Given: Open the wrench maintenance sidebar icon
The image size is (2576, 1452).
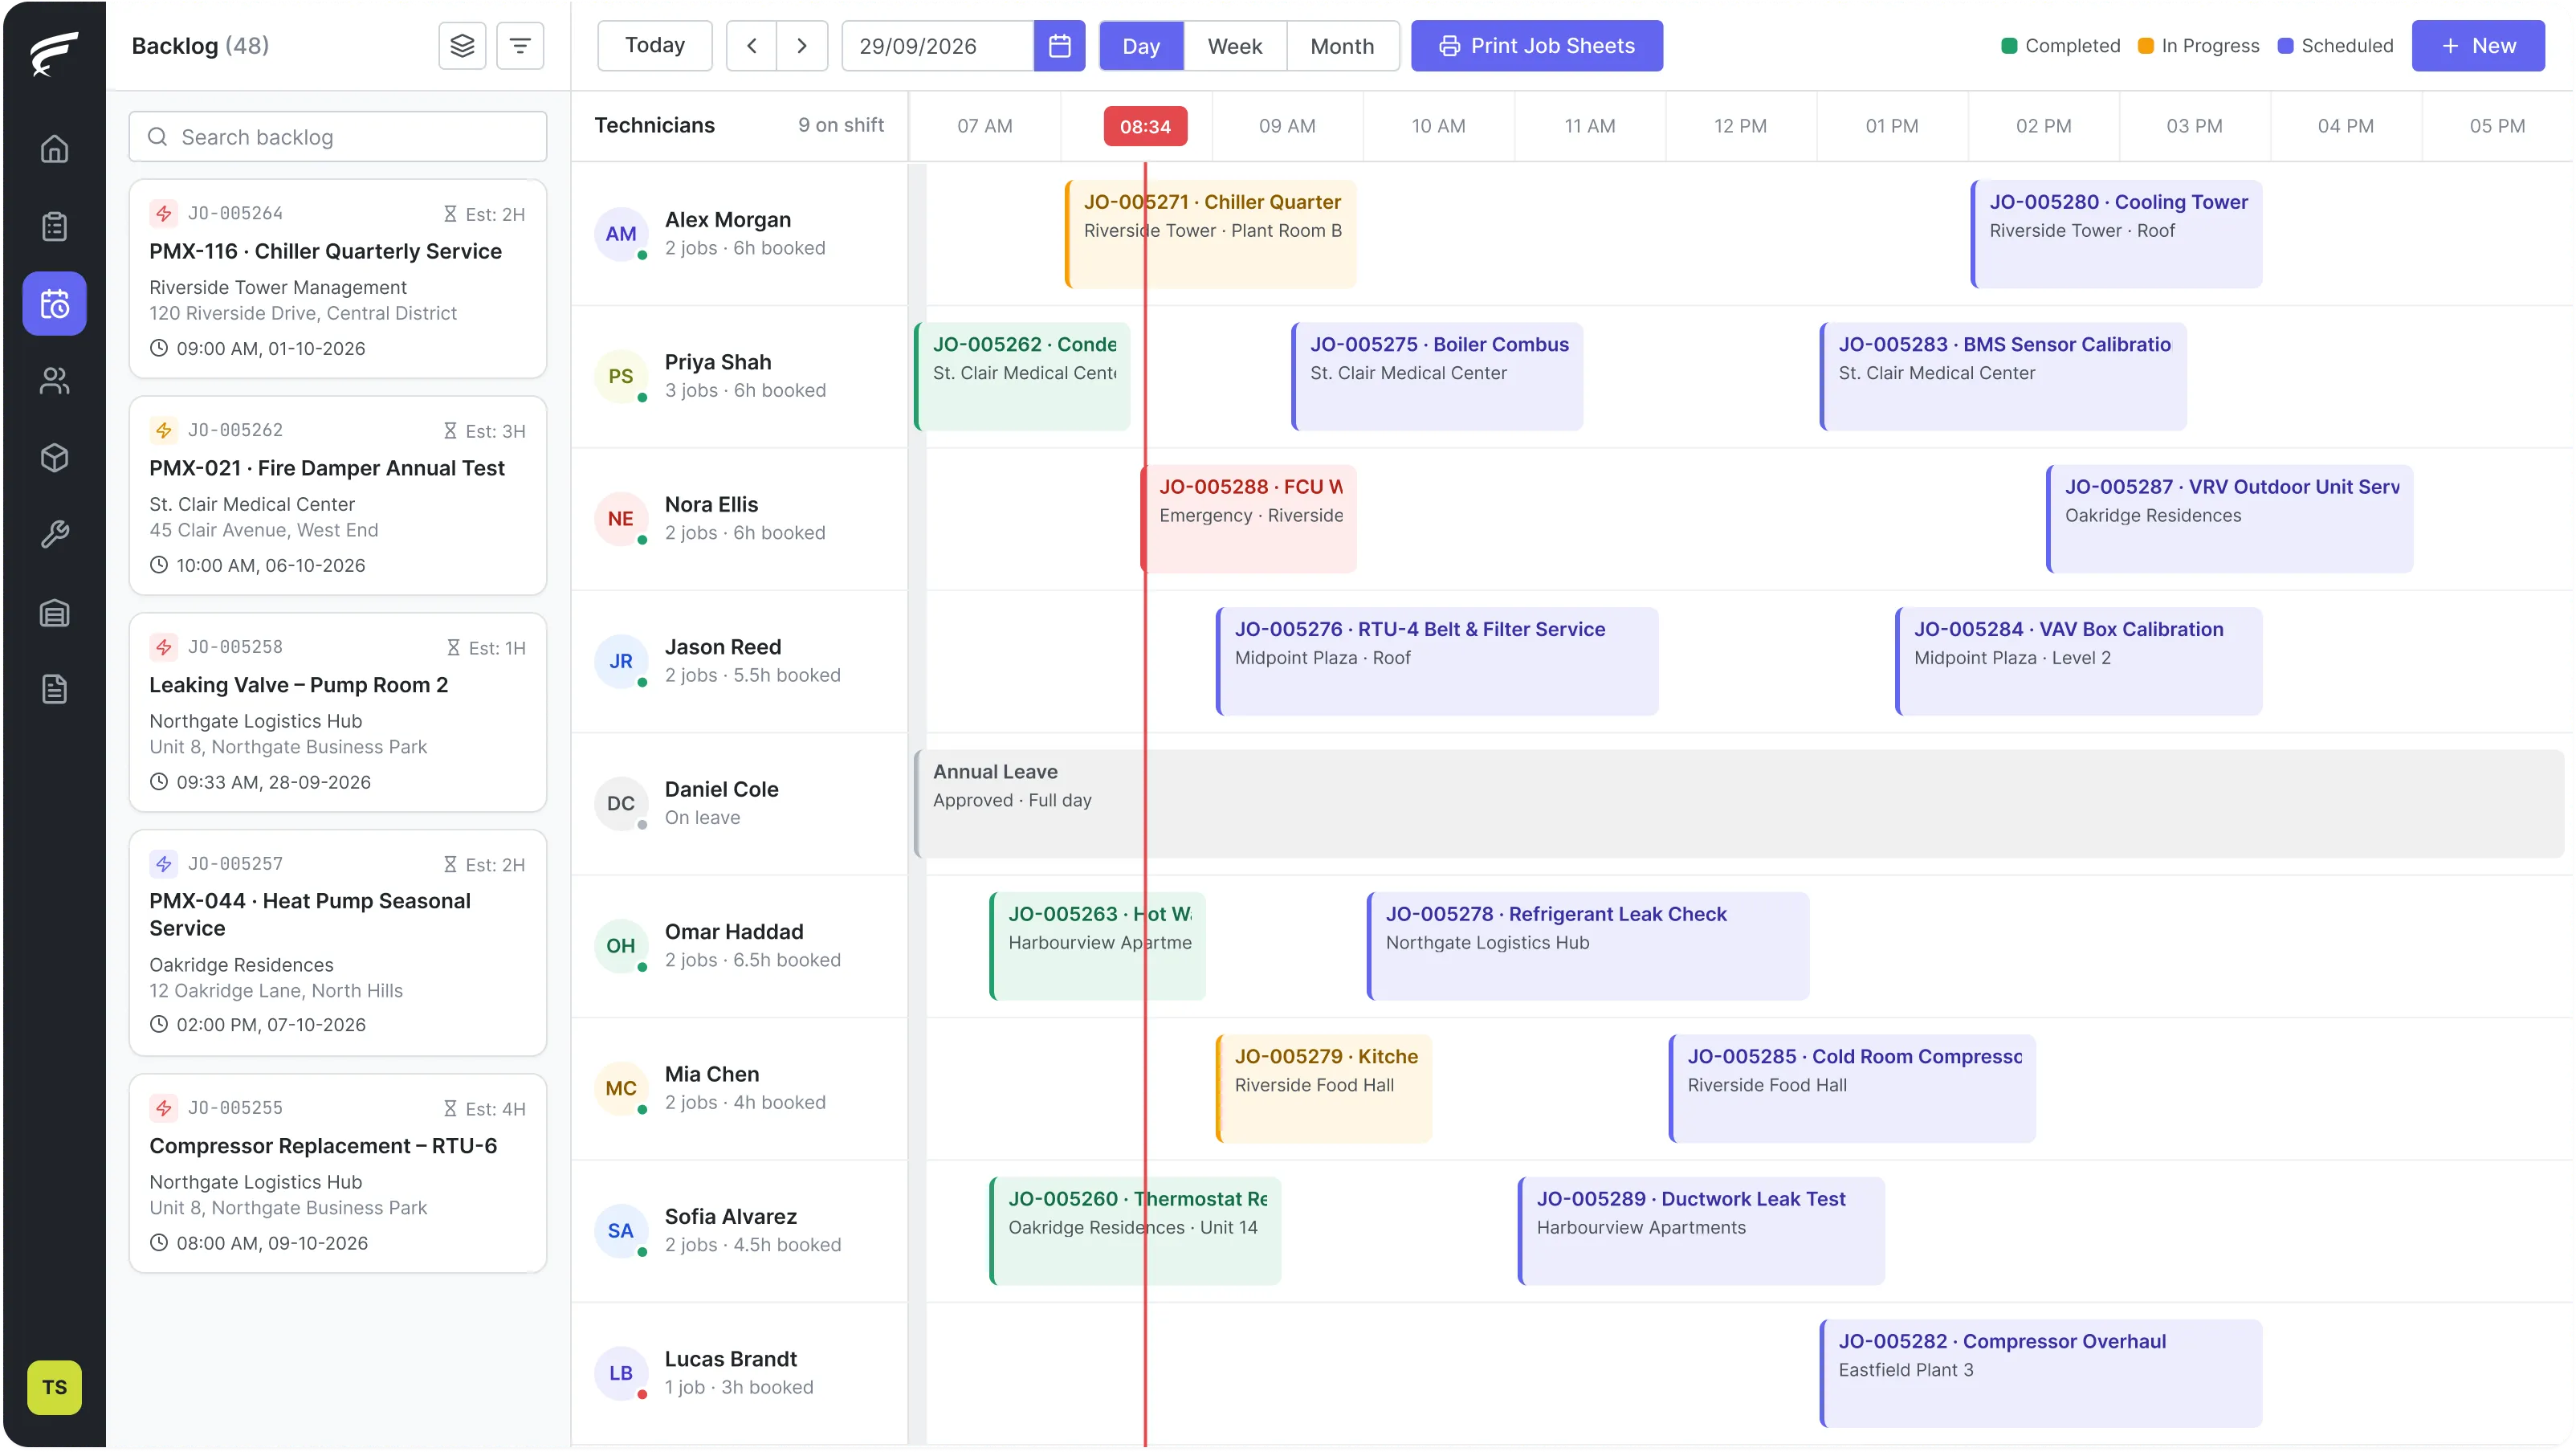Looking at the screenshot, I should 54,535.
